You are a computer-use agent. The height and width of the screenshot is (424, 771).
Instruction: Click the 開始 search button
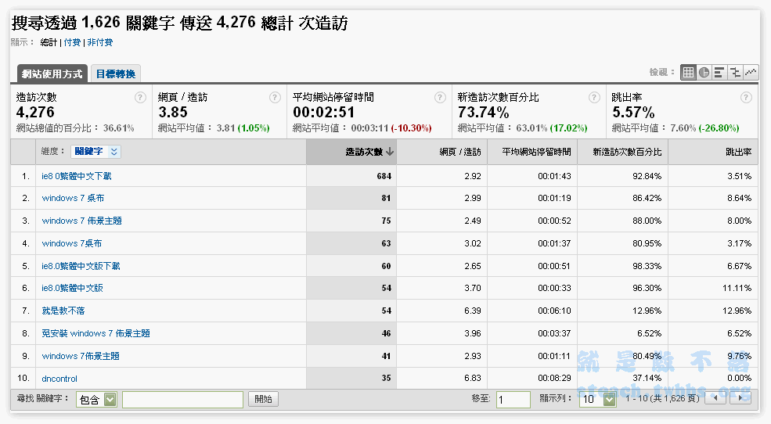263,400
